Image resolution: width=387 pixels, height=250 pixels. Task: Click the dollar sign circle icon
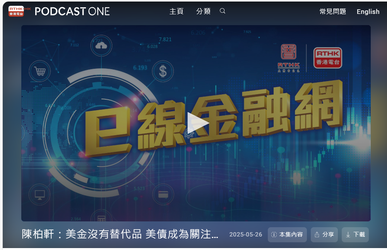(163, 71)
